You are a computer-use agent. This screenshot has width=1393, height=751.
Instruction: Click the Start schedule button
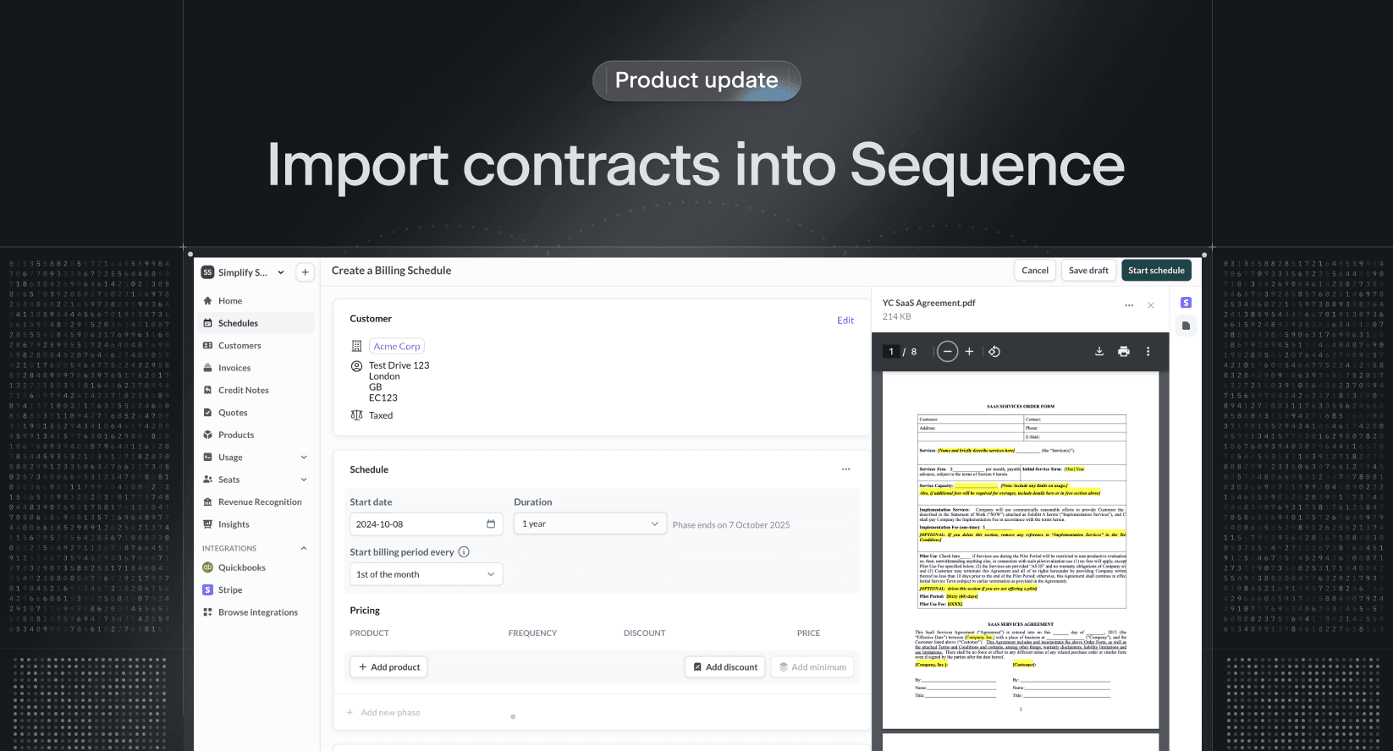tap(1156, 271)
